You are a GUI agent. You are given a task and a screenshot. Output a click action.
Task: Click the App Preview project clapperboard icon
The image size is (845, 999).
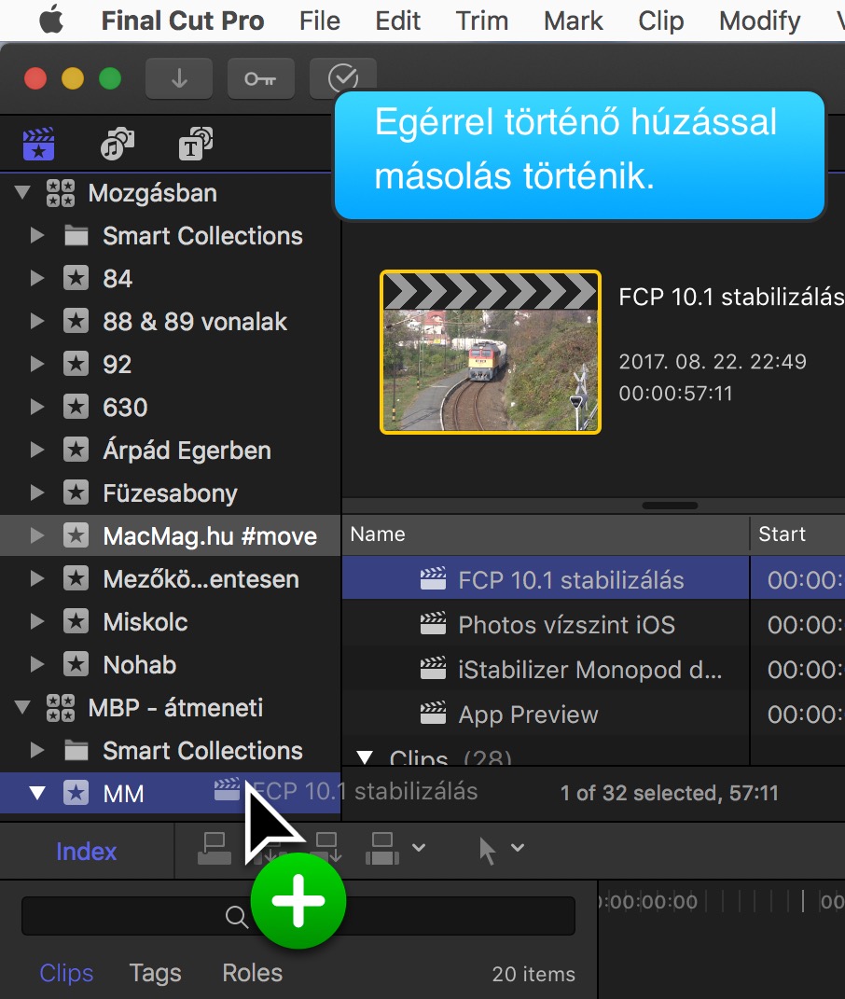[x=434, y=714]
